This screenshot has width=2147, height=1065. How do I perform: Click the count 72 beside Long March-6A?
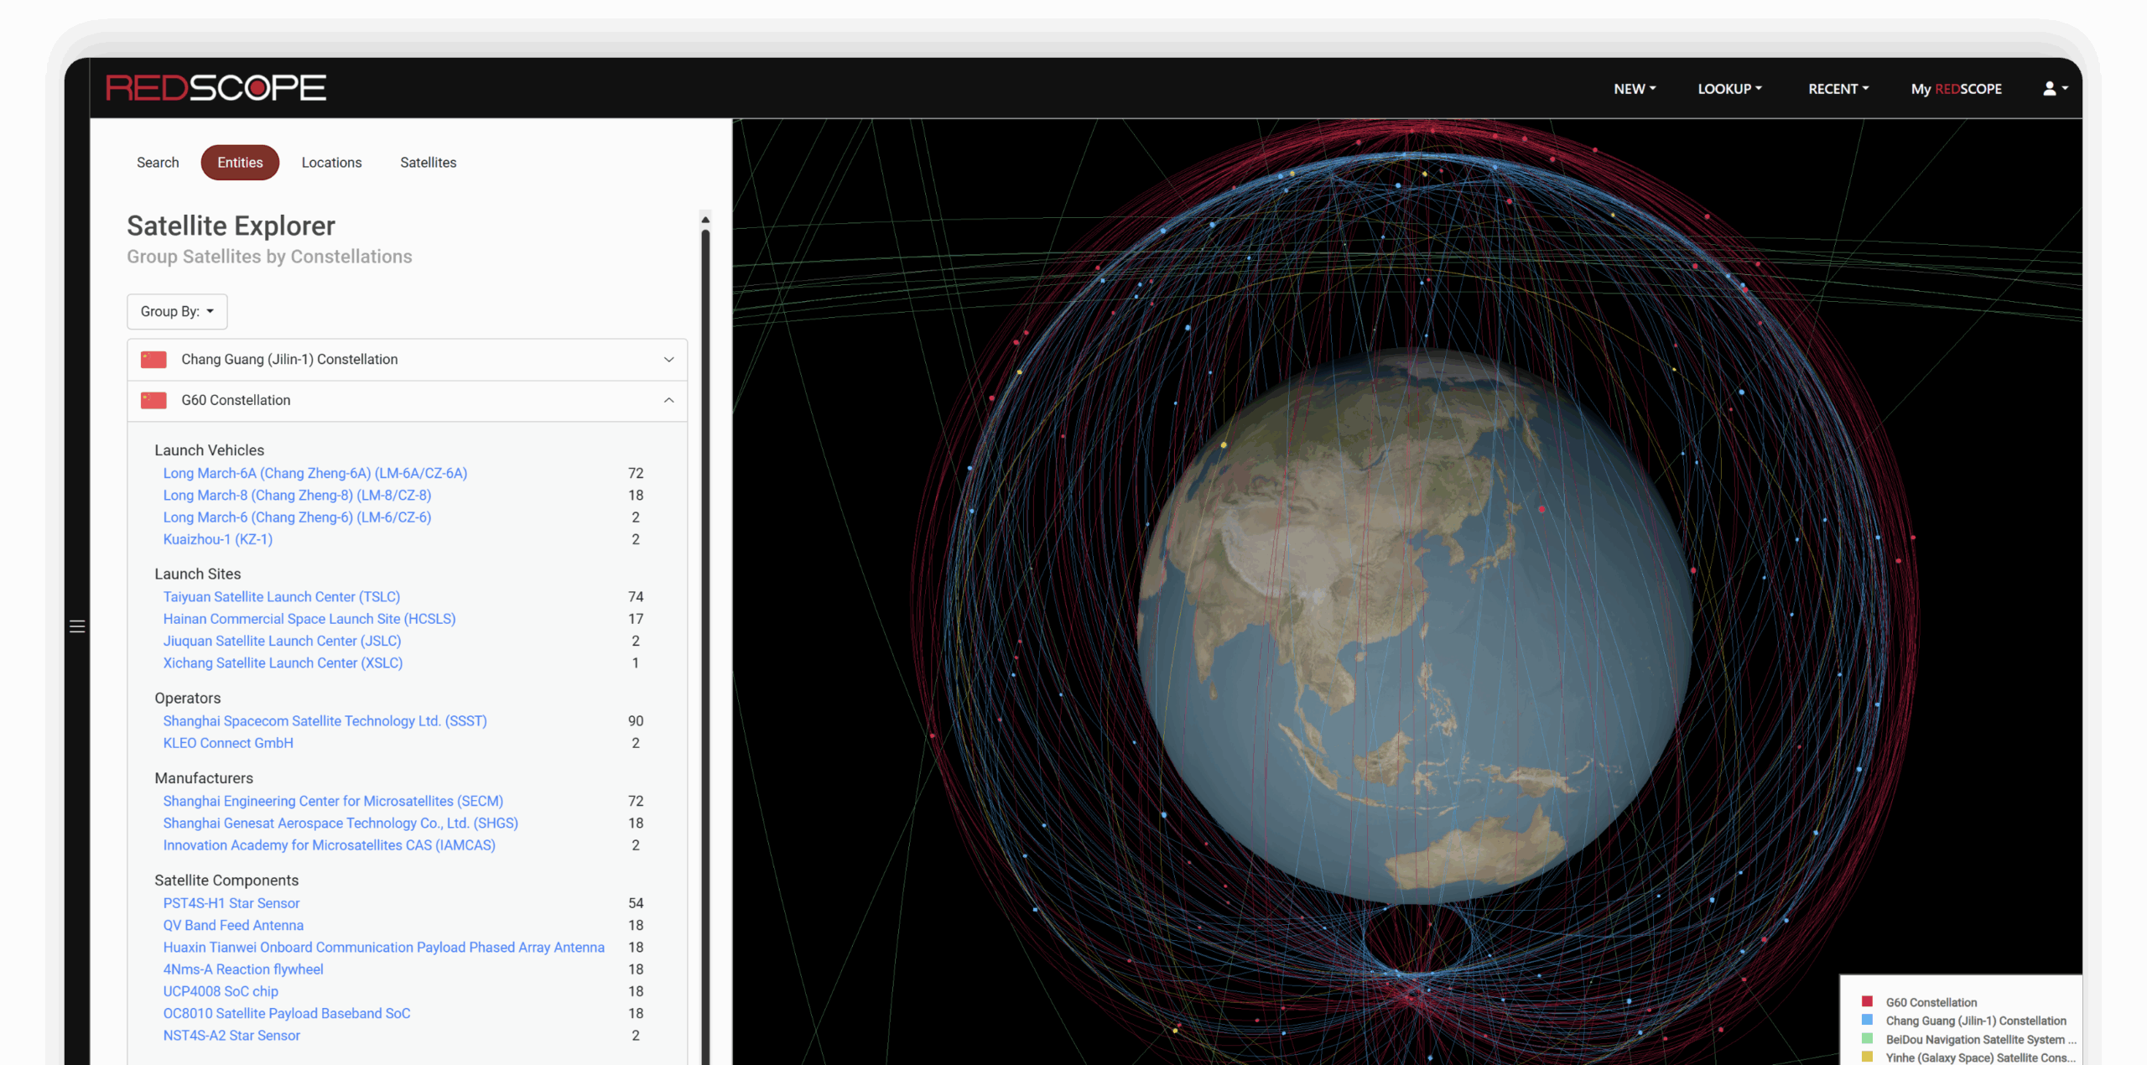pyautogui.click(x=636, y=473)
